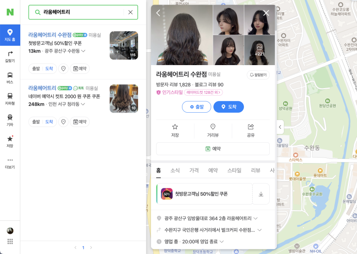Open 거리뷰 street view
The height and width of the screenshot is (254, 357).
213,131
